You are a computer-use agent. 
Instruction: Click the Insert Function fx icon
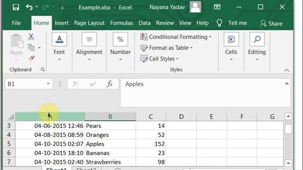click(x=109, y=84)
